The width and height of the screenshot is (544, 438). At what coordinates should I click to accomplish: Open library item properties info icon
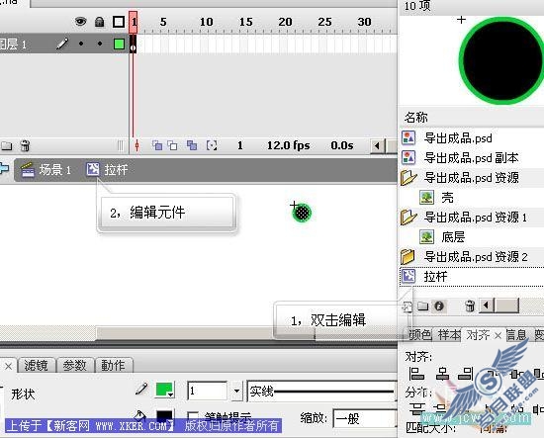click(439, 307)
